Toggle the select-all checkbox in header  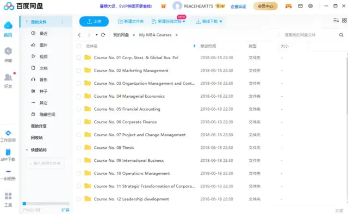(79, 46)
